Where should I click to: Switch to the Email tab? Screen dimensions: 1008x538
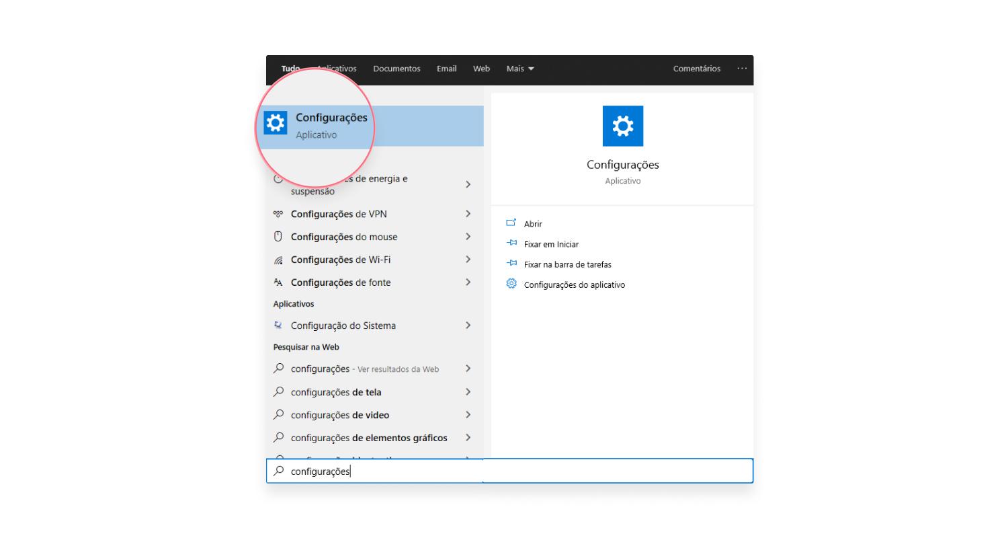446,69
